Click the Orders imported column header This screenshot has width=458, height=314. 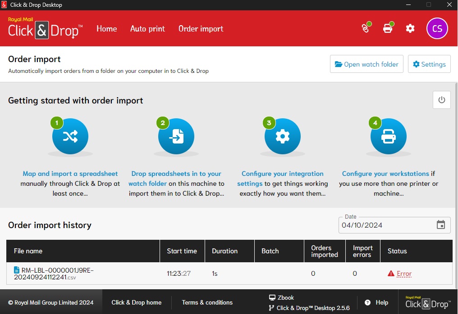click(324, 251)
